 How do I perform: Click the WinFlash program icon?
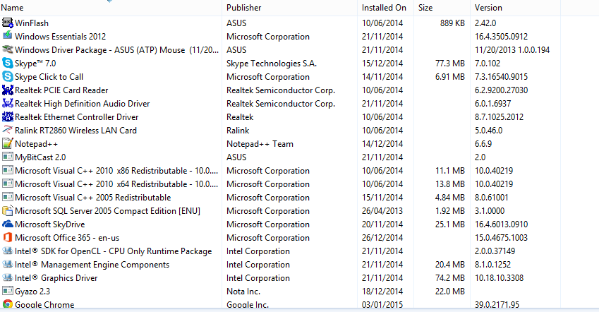(8, 23)
